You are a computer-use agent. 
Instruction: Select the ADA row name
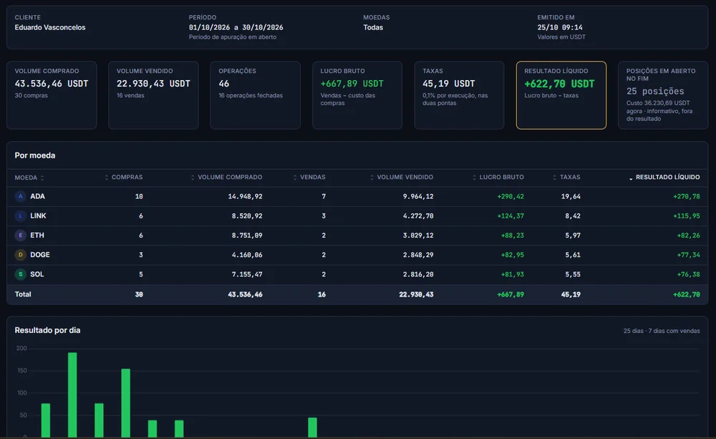tap(37, 196)
